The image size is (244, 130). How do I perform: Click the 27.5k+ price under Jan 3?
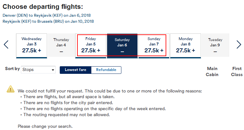pyautogui.click(x=32, y=50)
